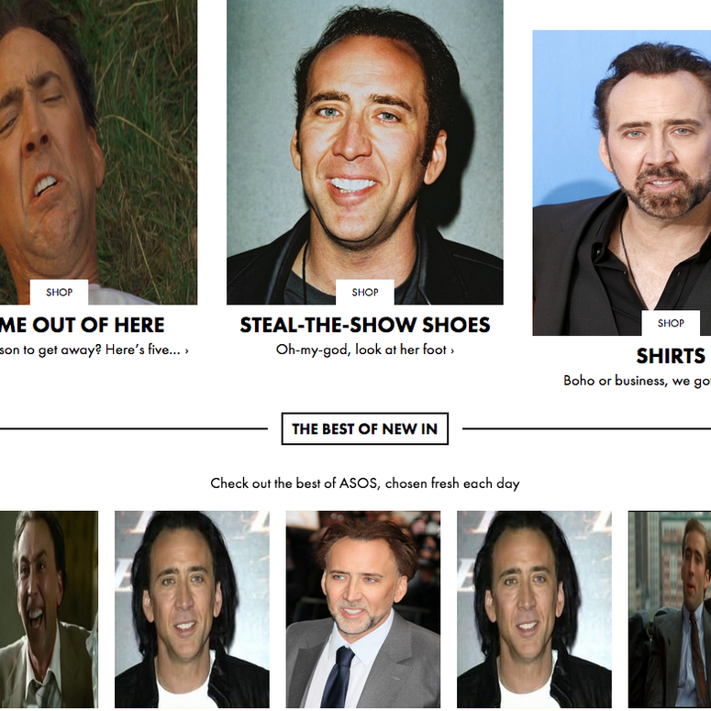Click chevron arrow after 'Here's five...'

tap(186, 350)
